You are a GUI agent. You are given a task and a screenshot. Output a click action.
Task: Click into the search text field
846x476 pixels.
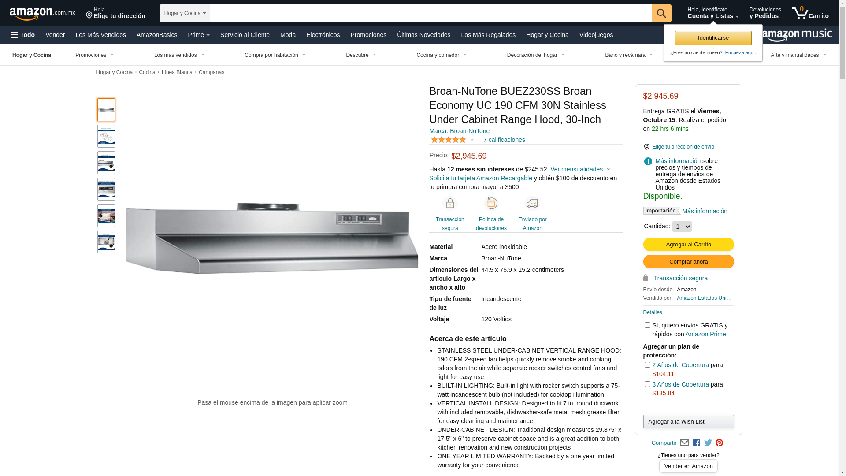430,13
